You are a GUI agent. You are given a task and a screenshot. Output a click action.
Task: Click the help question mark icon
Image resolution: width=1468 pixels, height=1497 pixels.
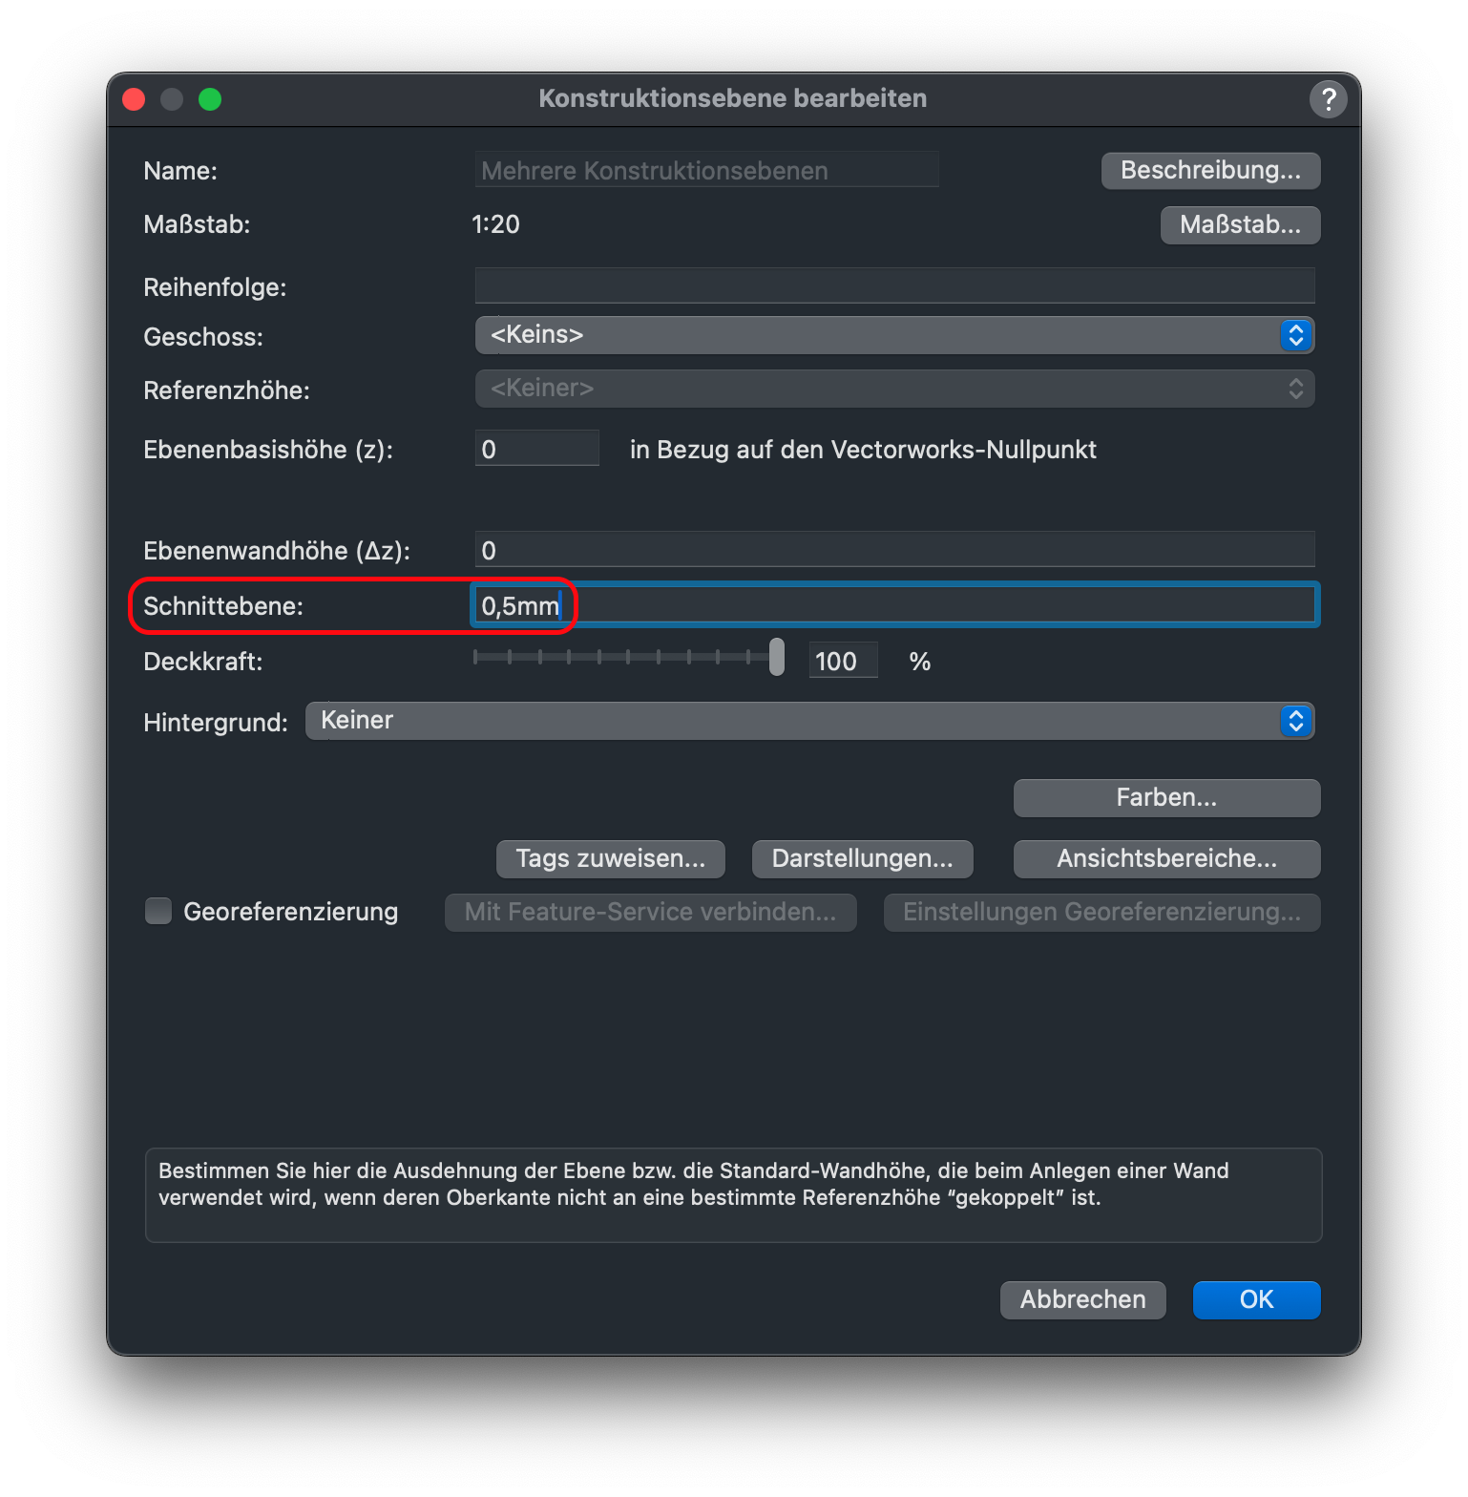click(x=1328, y=99)
